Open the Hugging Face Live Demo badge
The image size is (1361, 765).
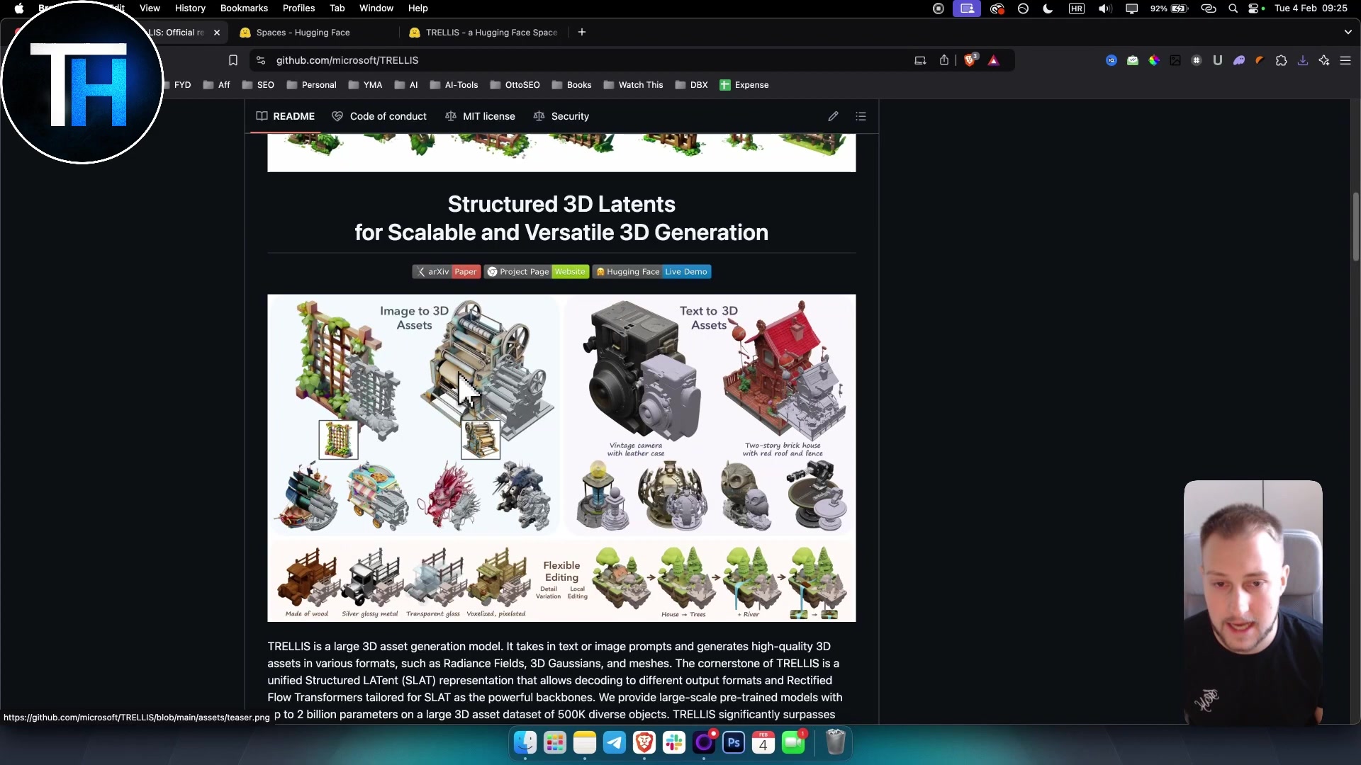pyautogui.click(x=651, y=272)
